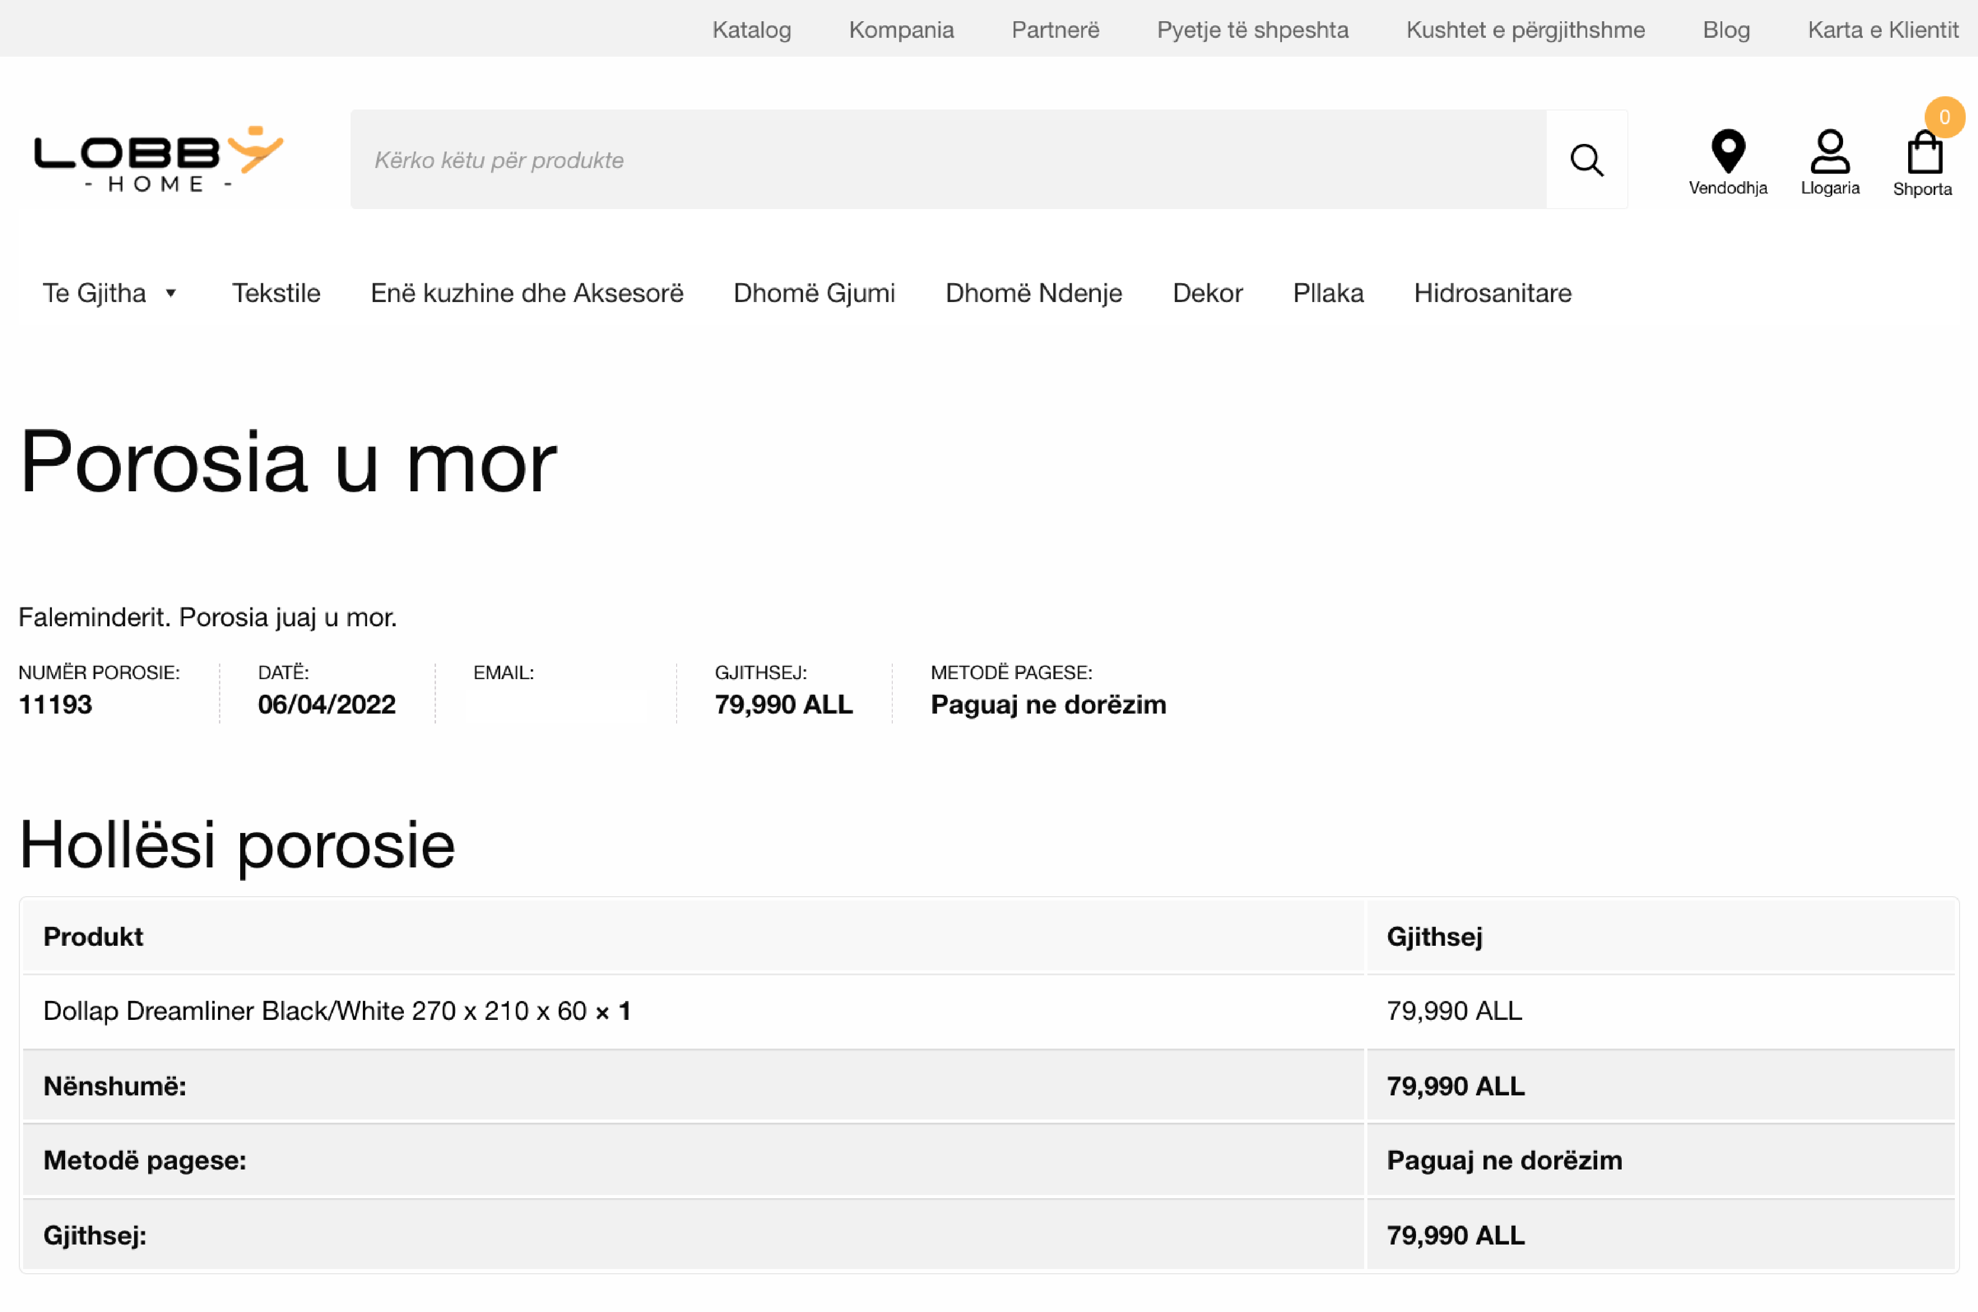Click the top summary total 79,990 ALL
Image resolution: width=1978 pixels, height=1312 pixels.
pos(784,705)
